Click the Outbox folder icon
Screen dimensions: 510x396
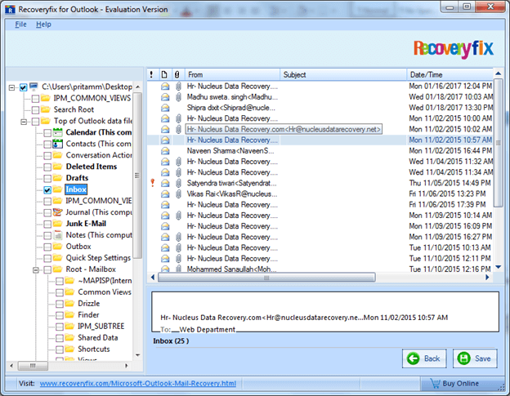point(57,247)
